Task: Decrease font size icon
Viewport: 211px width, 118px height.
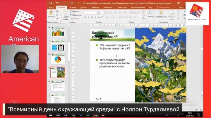Action: click(111, 13)
